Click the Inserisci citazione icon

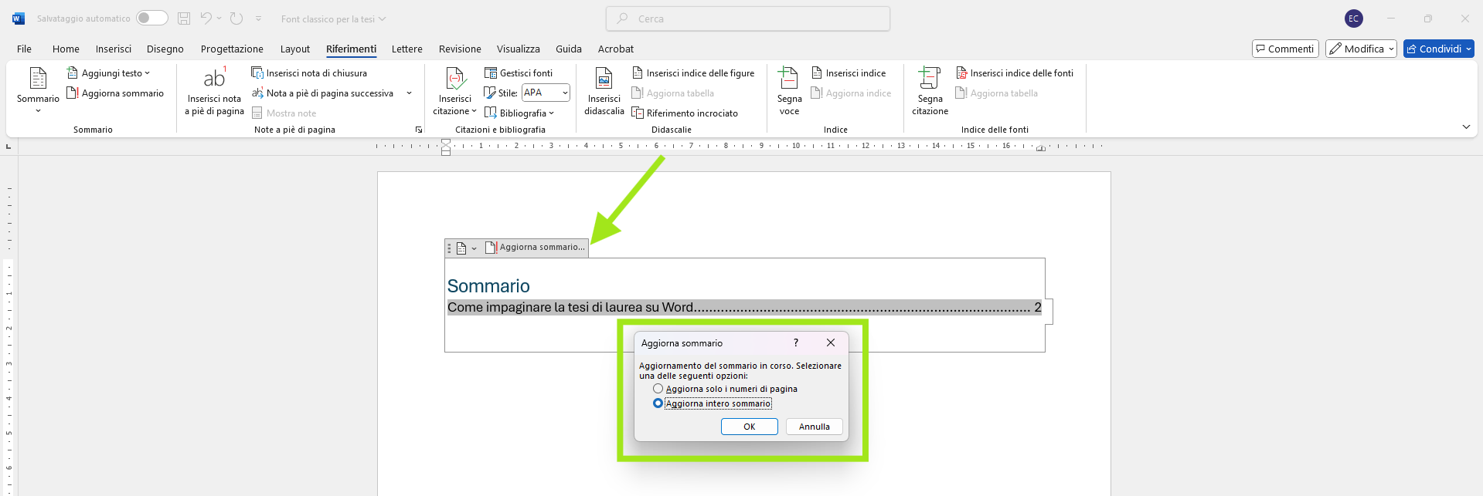455,79
